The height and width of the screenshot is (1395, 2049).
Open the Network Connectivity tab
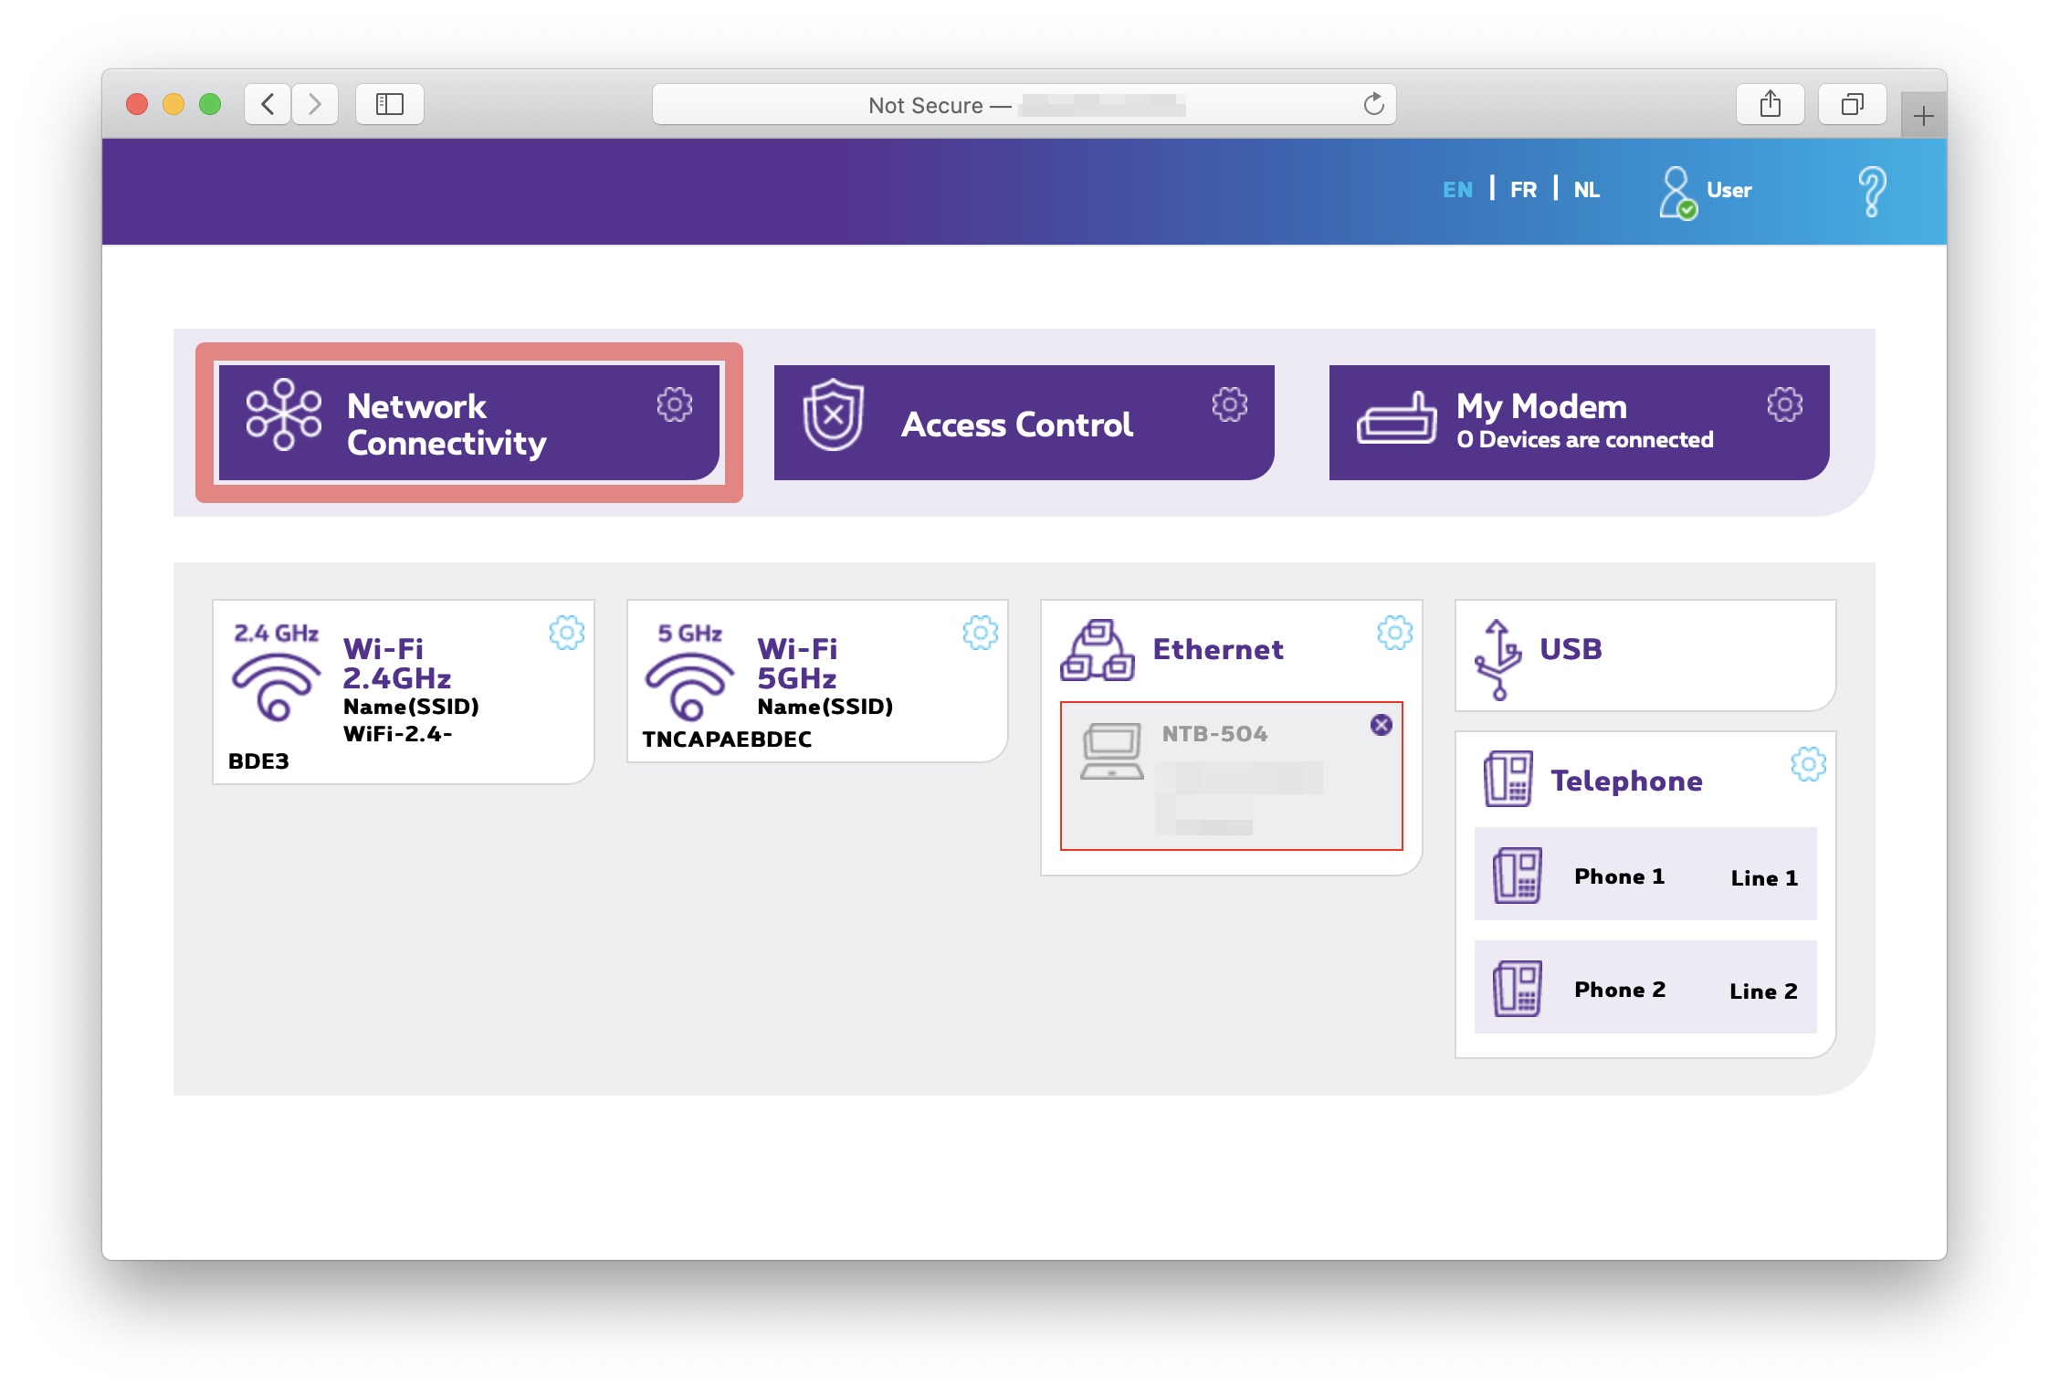click(x=469, y=423)
